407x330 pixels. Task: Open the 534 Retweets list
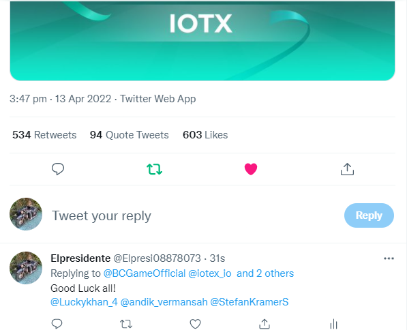click(44, 135)
